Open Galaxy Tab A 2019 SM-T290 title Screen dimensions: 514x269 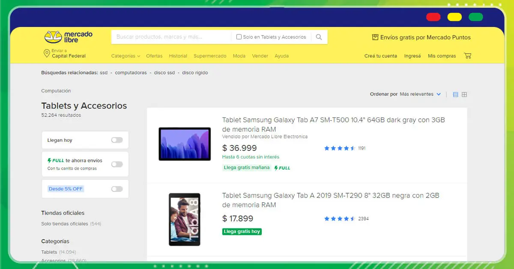tap(331, 200)
